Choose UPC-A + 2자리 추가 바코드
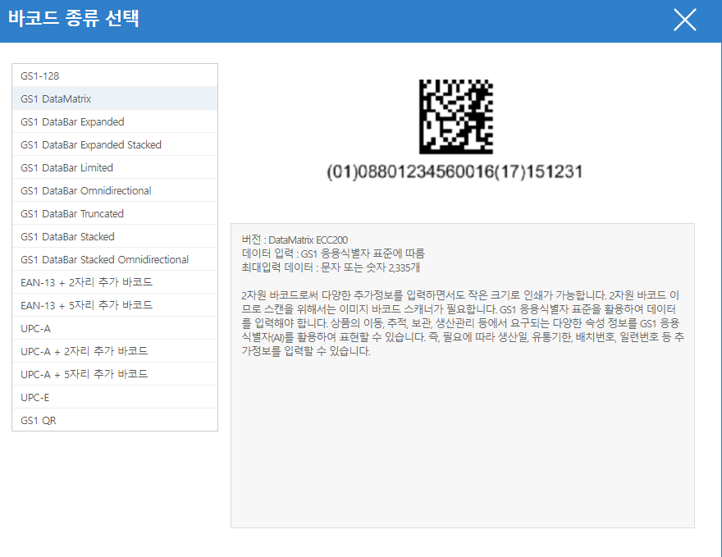Image resolution: width=722 pixels, height=557 pixels. pos(115,351)
